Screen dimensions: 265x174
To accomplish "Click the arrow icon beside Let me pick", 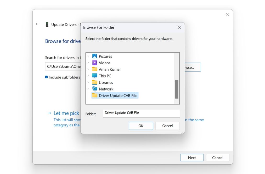I will (x=49, y=113).
